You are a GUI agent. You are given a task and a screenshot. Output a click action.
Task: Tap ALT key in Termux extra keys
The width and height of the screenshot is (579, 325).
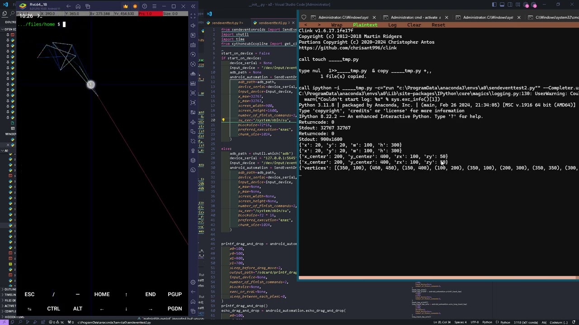coord(78,309)
